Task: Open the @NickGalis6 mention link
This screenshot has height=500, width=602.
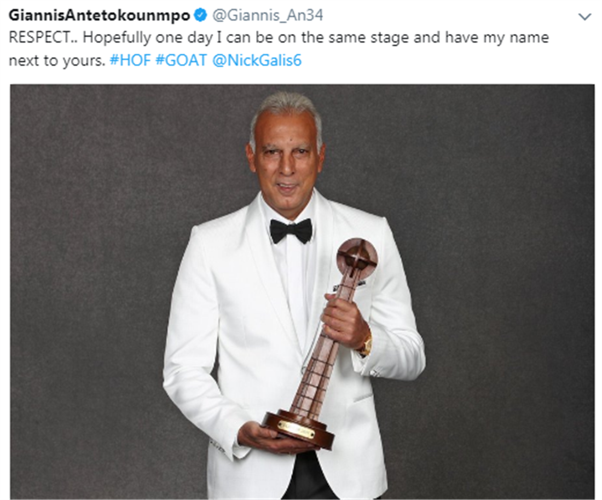Action: pos(257,60)
